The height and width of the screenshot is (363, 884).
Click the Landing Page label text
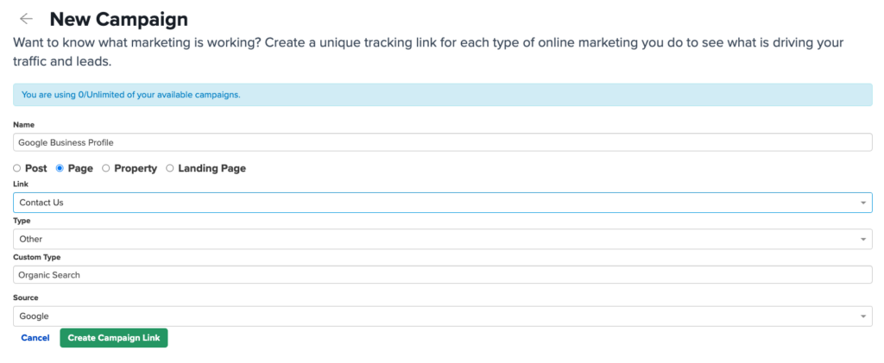212,168
